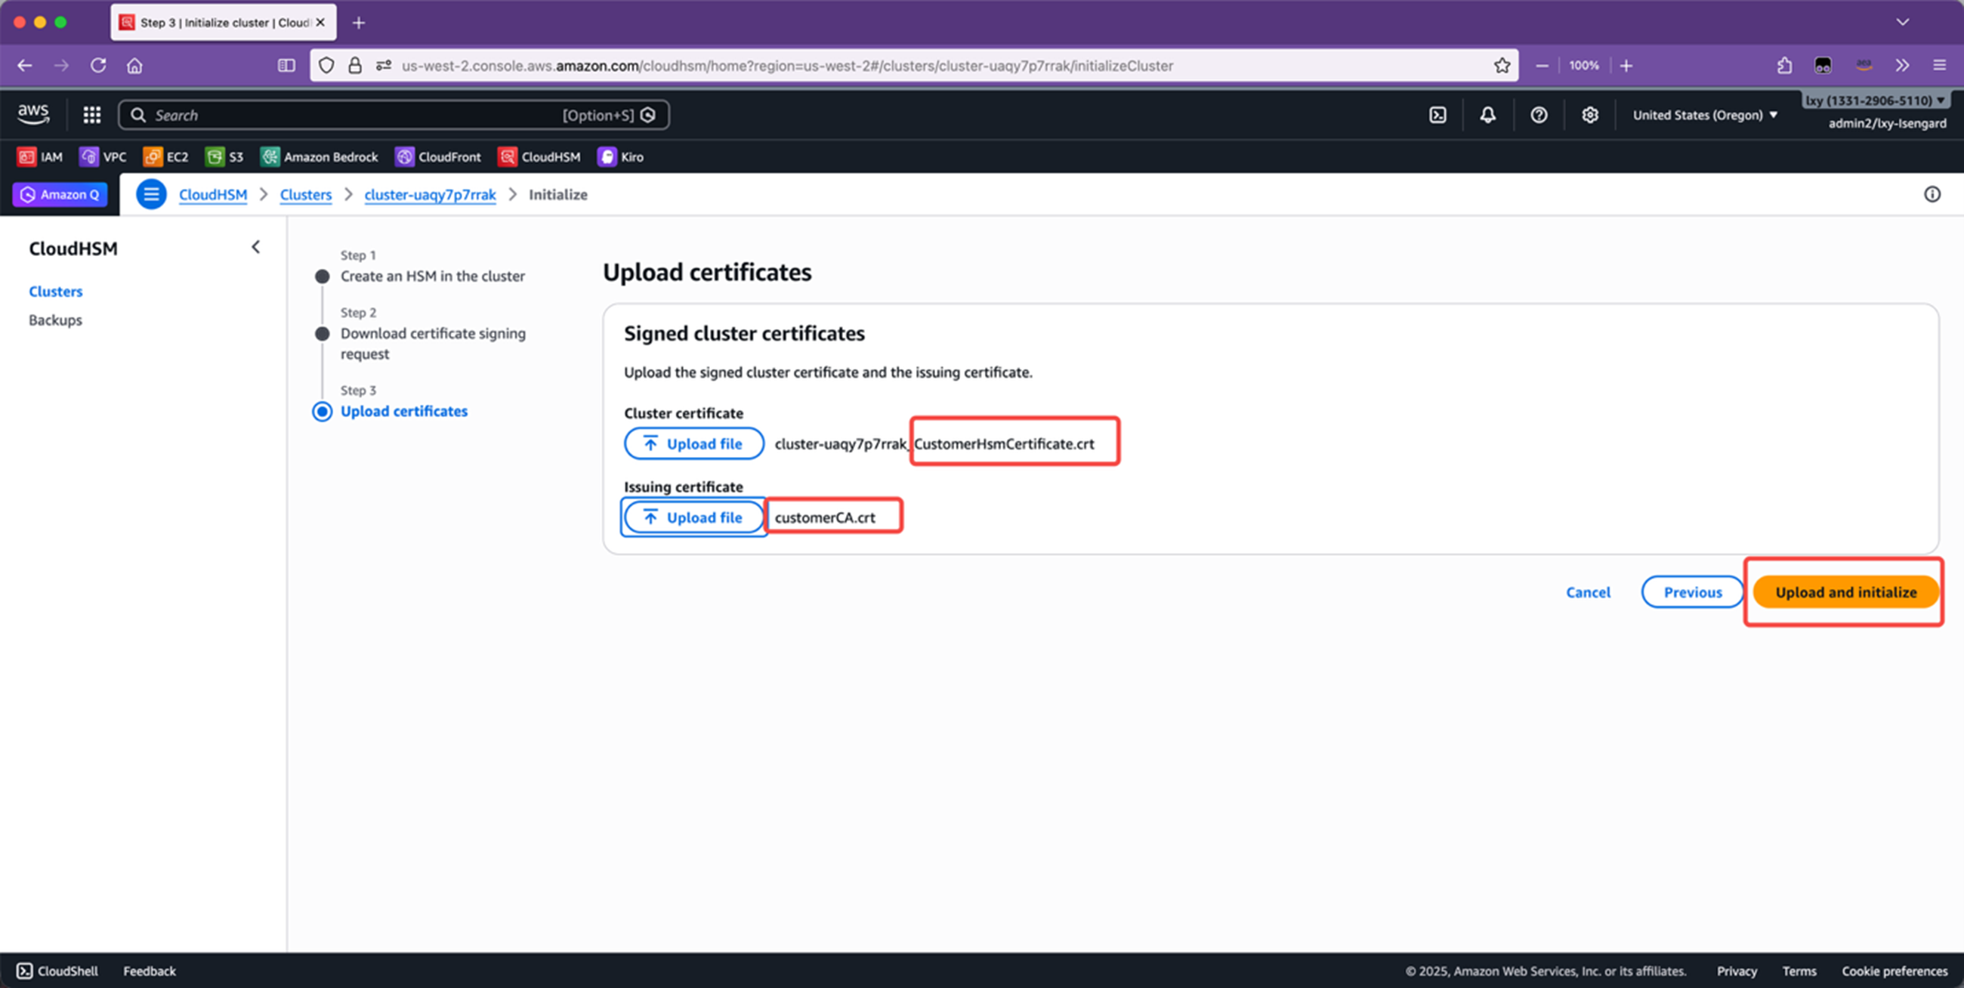The image size is (1964, 988).
Task: Expand the United States (Oregon) region dropdown
Action: click(1705, 115)
